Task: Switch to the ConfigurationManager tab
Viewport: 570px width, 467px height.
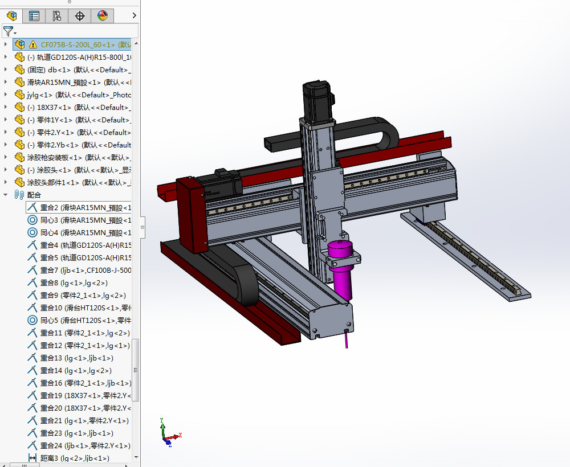Action: [x=56, y=15]
